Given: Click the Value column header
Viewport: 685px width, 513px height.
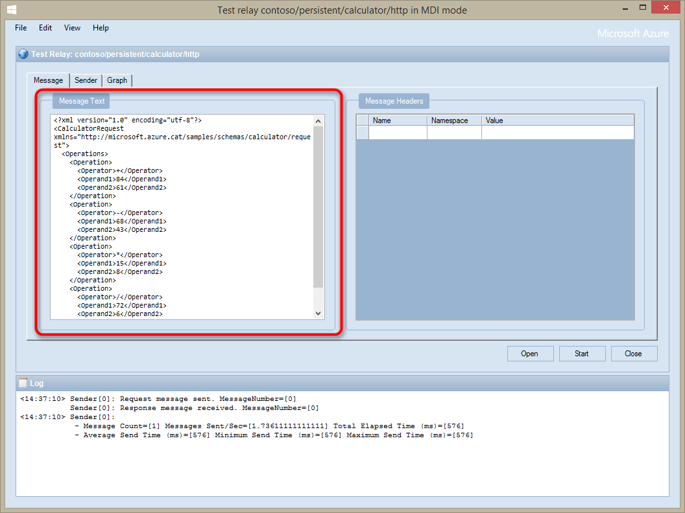Looking at the screenshot, I should click(557, 120).
